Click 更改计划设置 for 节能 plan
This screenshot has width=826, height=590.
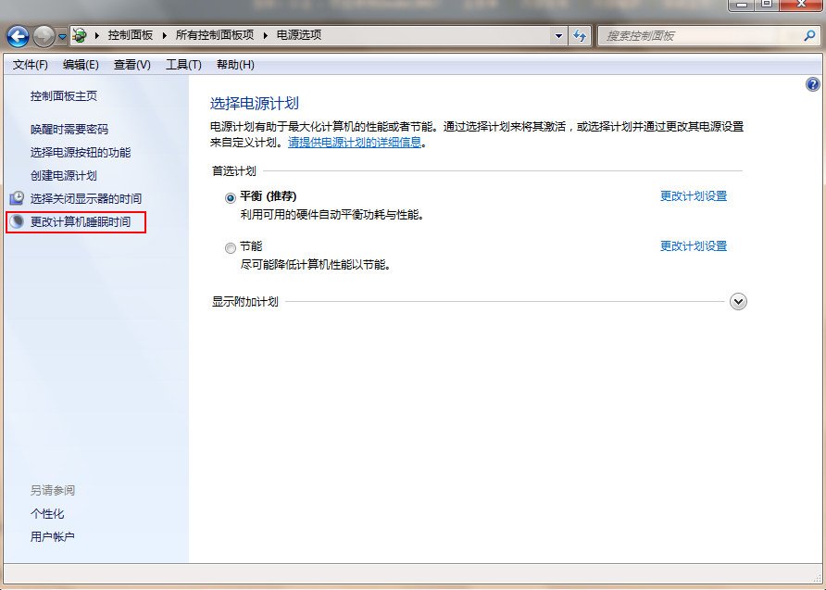click(x=694, y=246)
